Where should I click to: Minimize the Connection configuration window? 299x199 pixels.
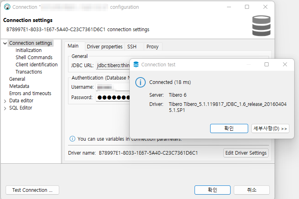tap(229, 7)
